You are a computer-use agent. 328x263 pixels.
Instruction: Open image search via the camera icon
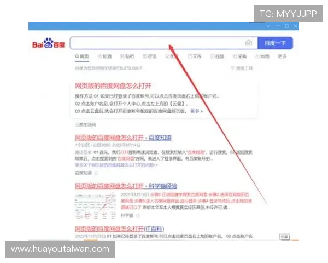[249, 43]
